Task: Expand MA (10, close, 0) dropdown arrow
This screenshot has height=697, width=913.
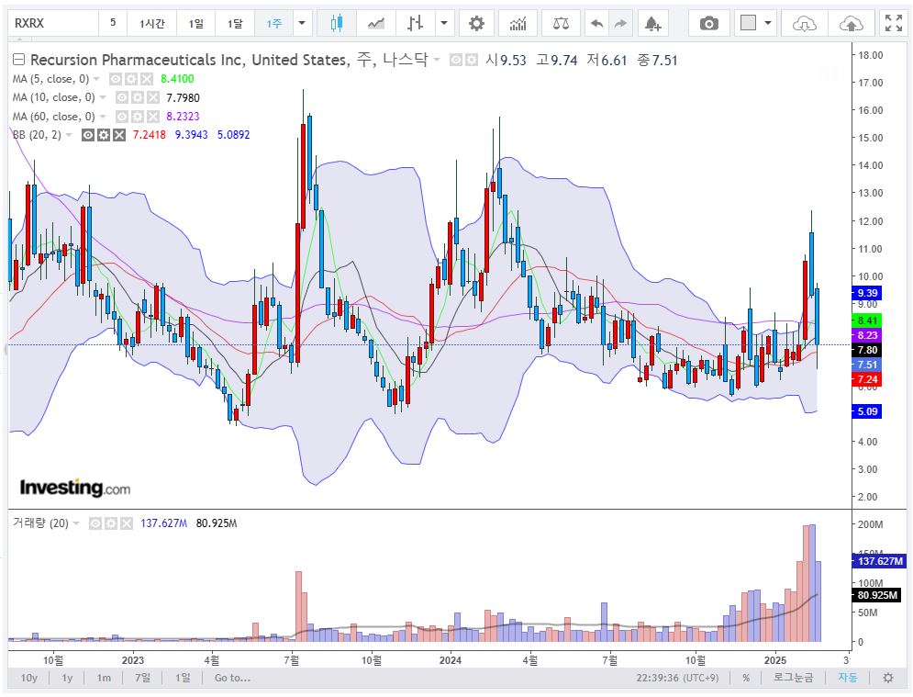Action: click(x=103, y=97)
